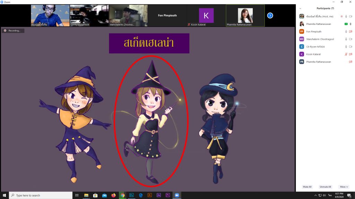This screenshot has width=355, height=199.
Task: Open Adobe Illustrator from the taskbar
Action: click(150, 195)
